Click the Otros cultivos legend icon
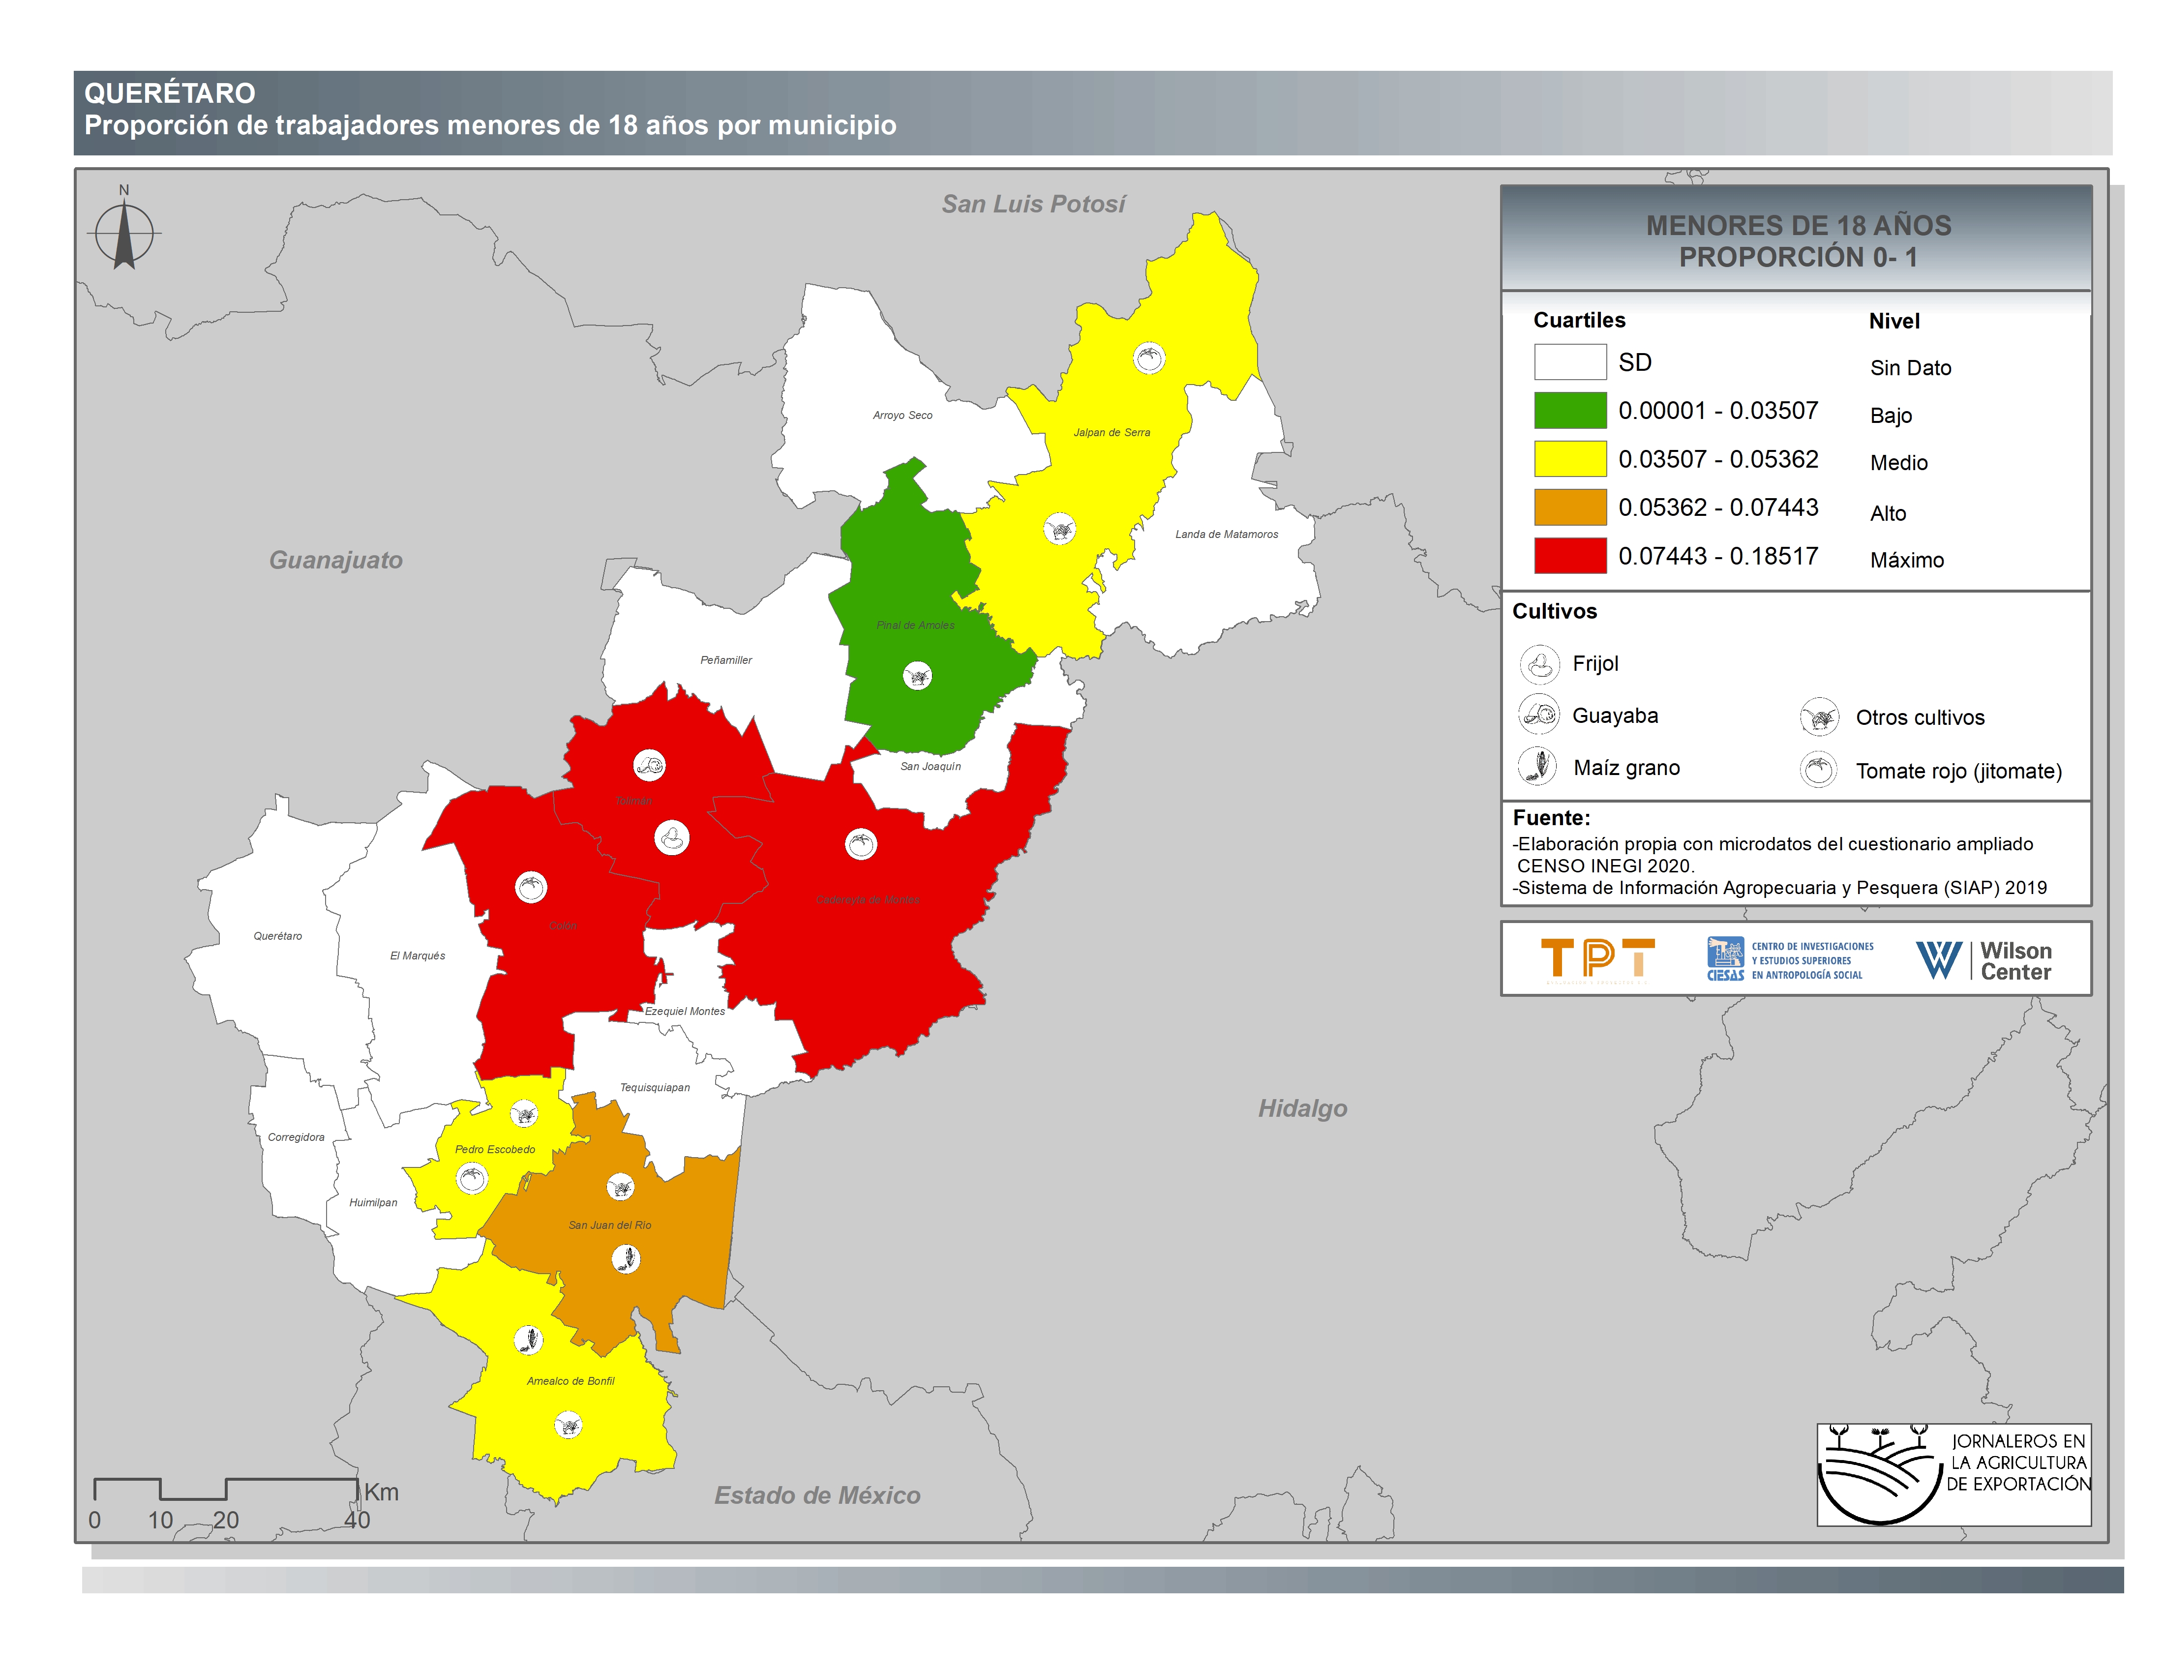 (x=1819, y=717)
